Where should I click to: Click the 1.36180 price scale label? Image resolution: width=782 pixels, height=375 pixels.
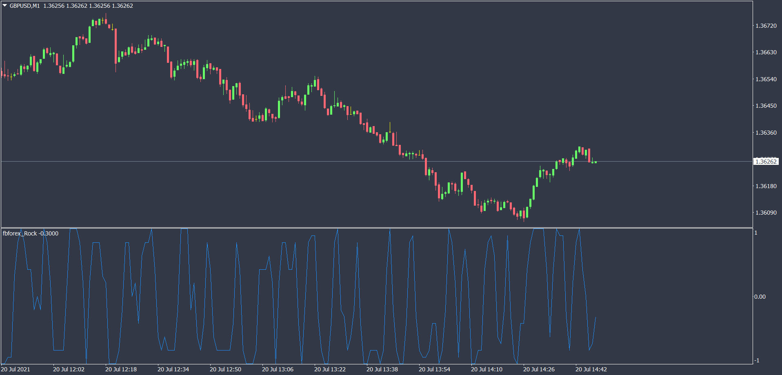click(x=766, y=186)
